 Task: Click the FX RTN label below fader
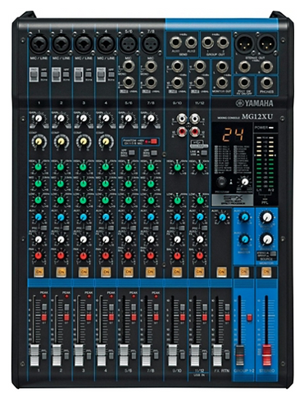pos(222,371)
